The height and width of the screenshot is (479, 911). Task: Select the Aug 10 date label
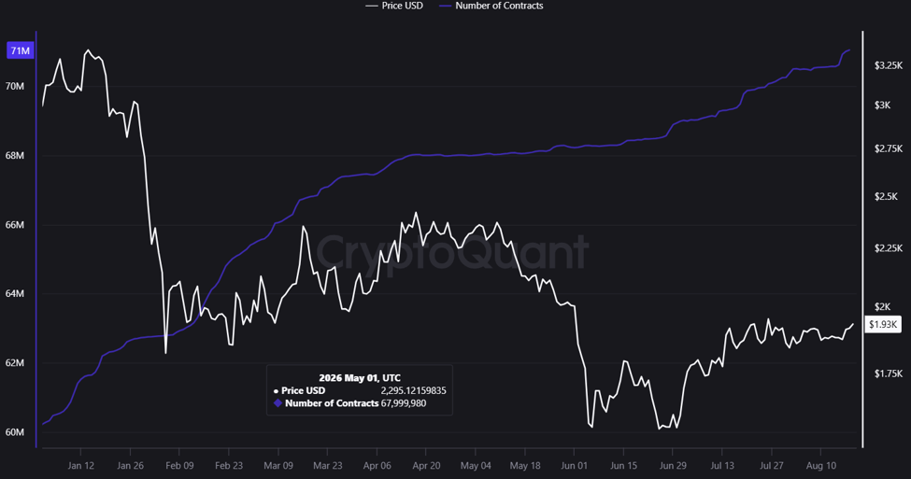tap(821, 466)
